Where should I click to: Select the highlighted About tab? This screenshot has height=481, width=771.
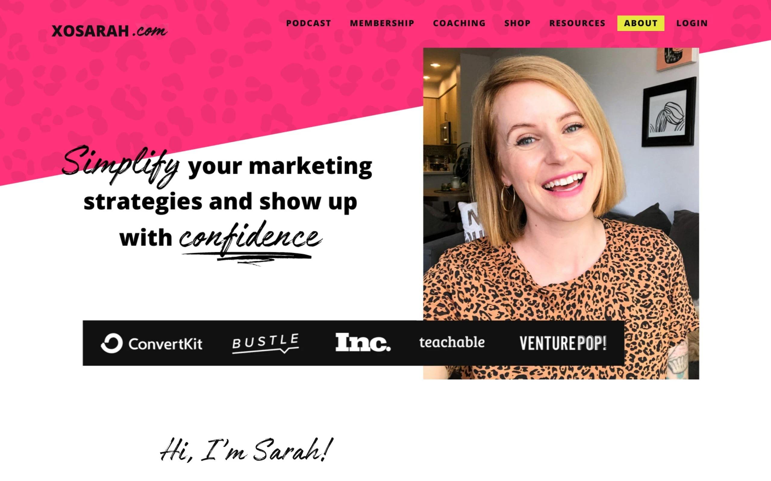click(641, 23)
